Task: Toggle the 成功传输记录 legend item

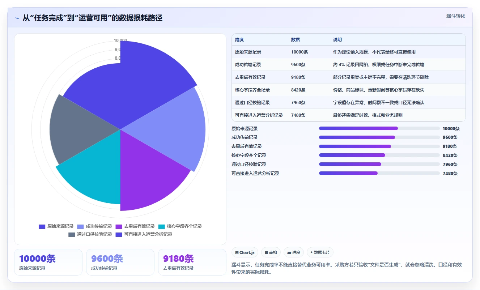Action: (x=94, y=226)
